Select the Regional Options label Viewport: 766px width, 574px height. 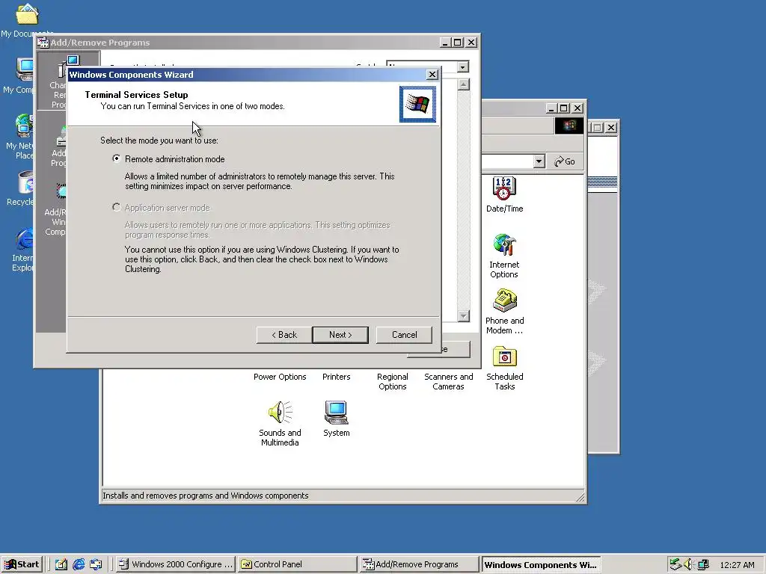click(x=392, y=381)
